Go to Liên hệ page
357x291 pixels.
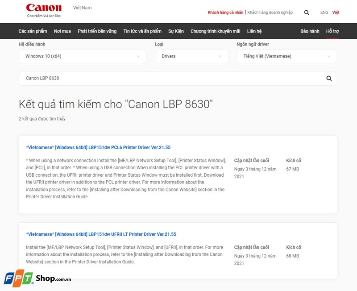tap(254, 31)
